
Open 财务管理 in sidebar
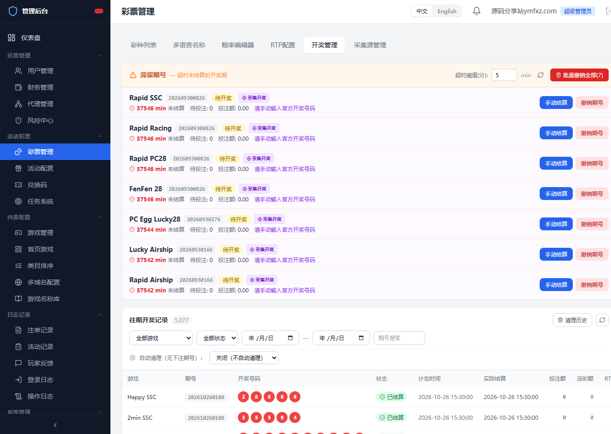(x=55, y=87)
